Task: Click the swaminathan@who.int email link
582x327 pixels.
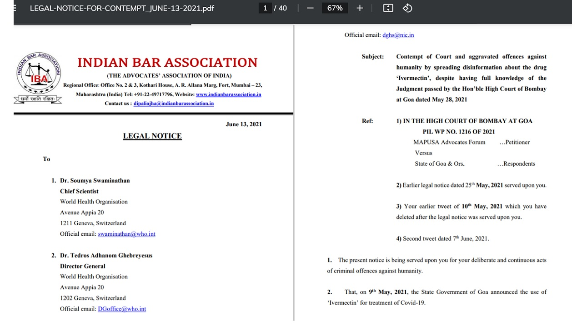Action: [126, 234]
